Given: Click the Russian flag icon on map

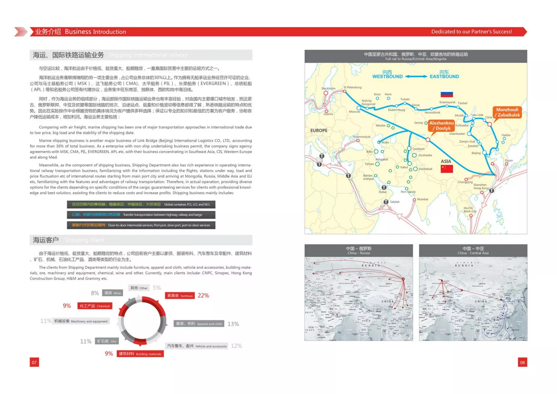Looking at the screenshot, I should (x=447, y=94).
